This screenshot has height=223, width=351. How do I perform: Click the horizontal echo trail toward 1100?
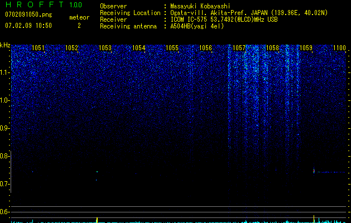[x=331, y=172]
